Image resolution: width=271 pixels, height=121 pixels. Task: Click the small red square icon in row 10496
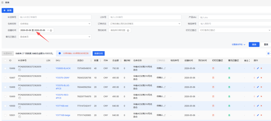[x=254, y=68]
